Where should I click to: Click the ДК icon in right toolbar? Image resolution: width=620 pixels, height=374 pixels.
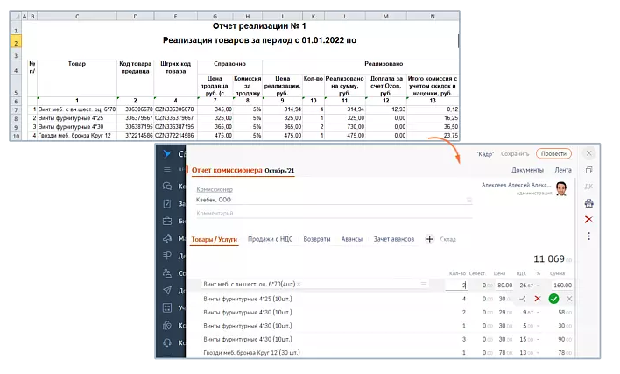click(588, 187)
